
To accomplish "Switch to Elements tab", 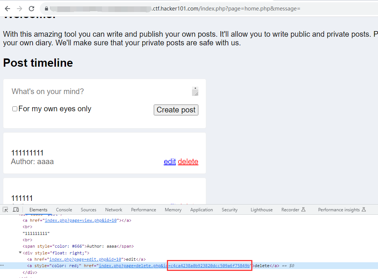I will click(x=38, y=210).
